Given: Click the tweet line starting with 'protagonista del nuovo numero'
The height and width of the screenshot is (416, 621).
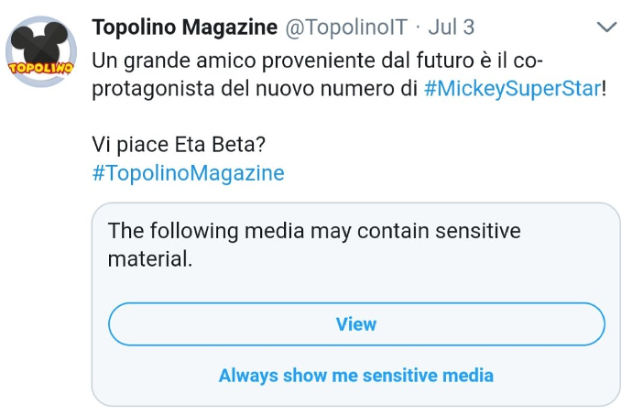Looking at the screenshot, I should tap(349, 88).
